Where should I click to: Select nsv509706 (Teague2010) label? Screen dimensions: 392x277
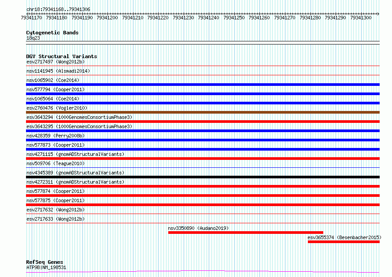55,163
